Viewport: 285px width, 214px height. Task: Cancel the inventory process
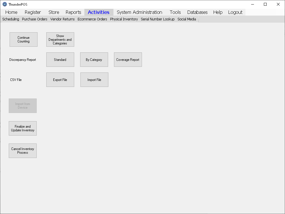(x=23, y=151)
